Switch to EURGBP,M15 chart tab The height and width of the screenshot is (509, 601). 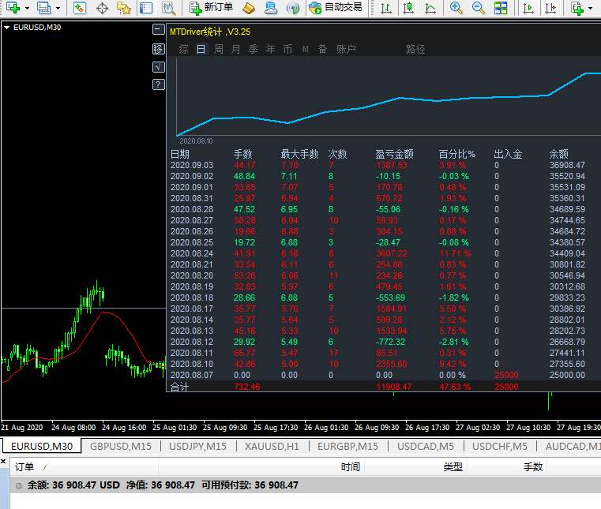[x=347, y=446]
